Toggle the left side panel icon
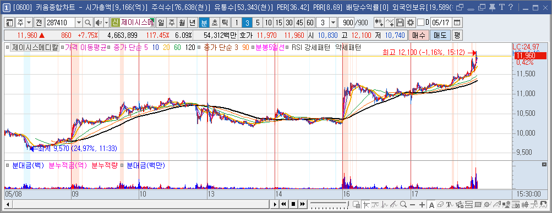The height and width of the screenshot is (213, 552). [10, 23]
